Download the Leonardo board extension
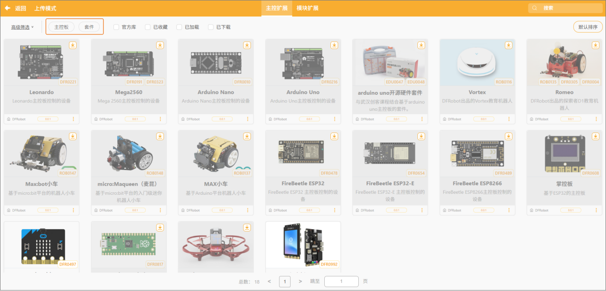 (73, 45)
